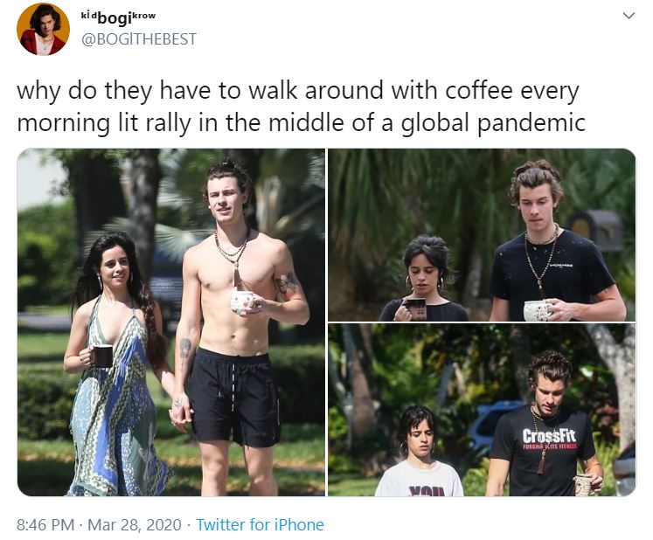Screen dimensions: 653x540
Task: Click the CrossFit logo on the shirt
Action: (x=549, y=439)
